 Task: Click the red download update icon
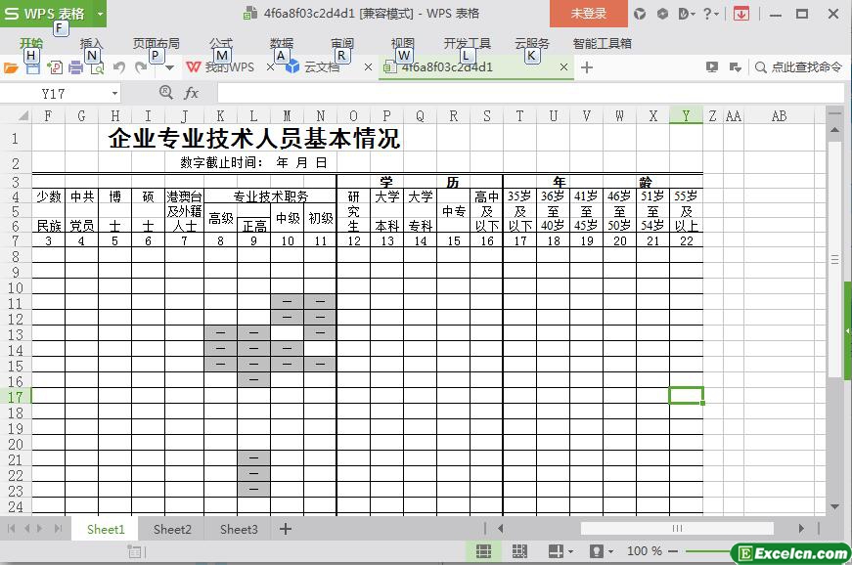[x=741, y=14]
